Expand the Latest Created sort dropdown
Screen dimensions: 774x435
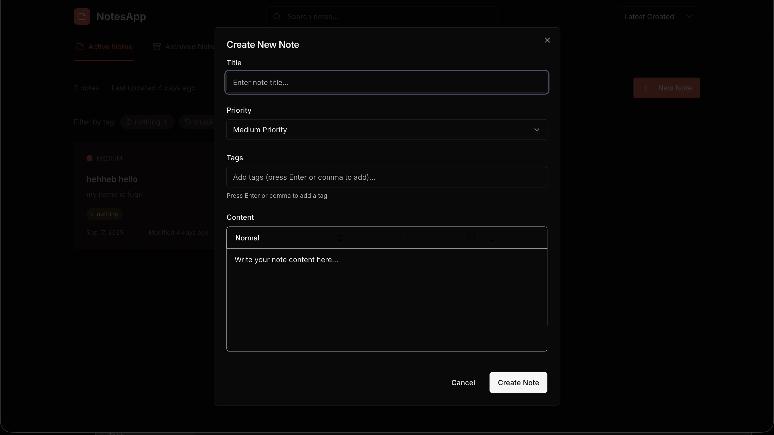658,17
